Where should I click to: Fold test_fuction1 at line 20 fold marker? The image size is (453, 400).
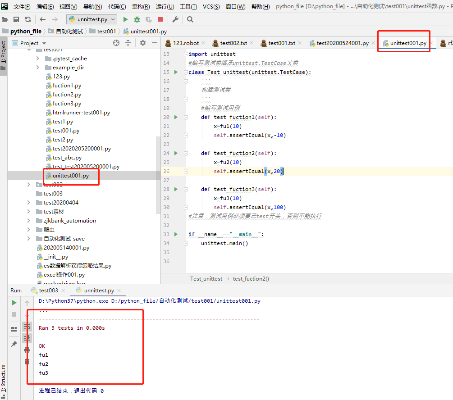(x=186, y=117)
